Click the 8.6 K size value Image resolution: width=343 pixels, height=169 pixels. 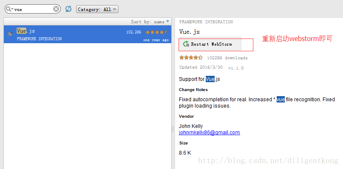[185, 153]
